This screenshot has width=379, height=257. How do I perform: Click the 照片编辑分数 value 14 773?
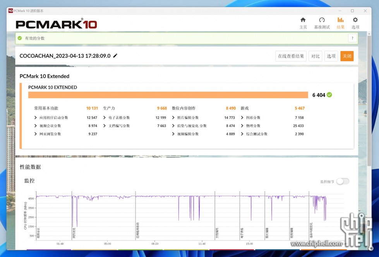pos(230,118)
